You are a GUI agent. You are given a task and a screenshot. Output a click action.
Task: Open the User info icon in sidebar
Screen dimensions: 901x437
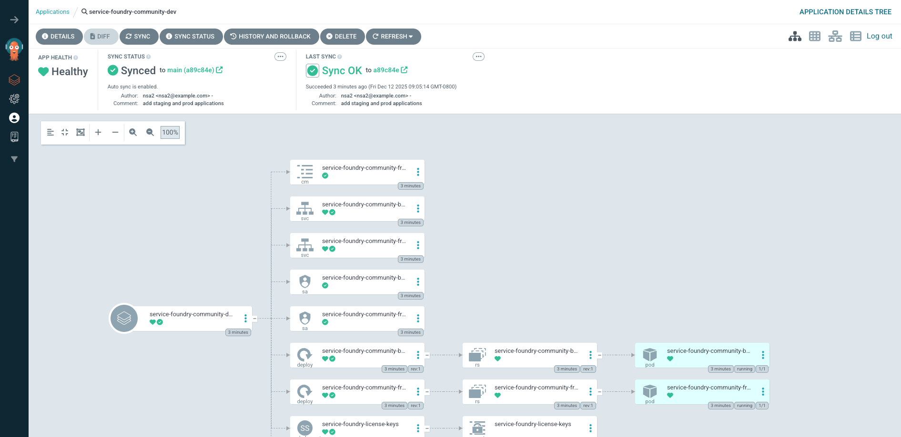click(x=14, y=118)
